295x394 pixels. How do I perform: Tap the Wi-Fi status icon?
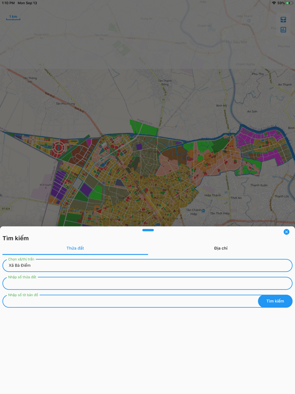[274, 3]
